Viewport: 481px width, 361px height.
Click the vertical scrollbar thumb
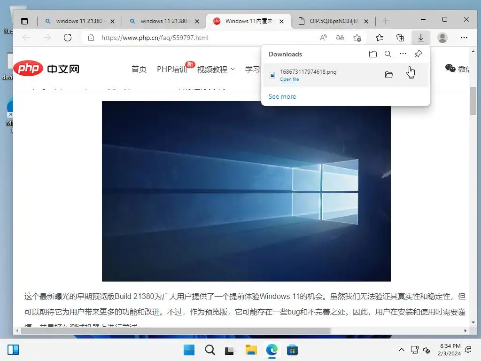pyautogui.click(x=473, y=101)
